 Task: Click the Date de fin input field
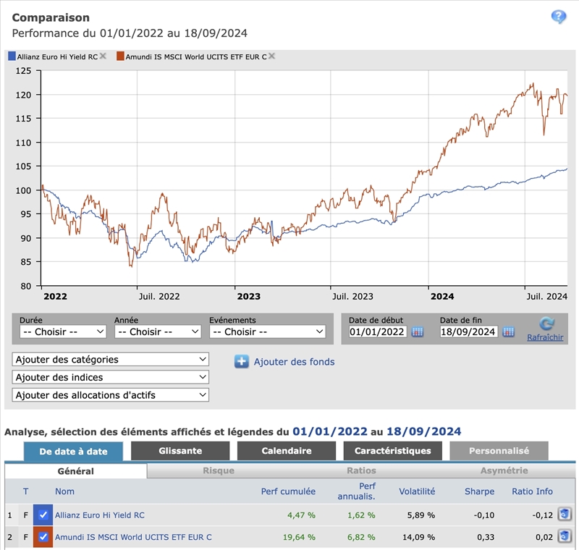pyautogui.click(x=468, y=332)
